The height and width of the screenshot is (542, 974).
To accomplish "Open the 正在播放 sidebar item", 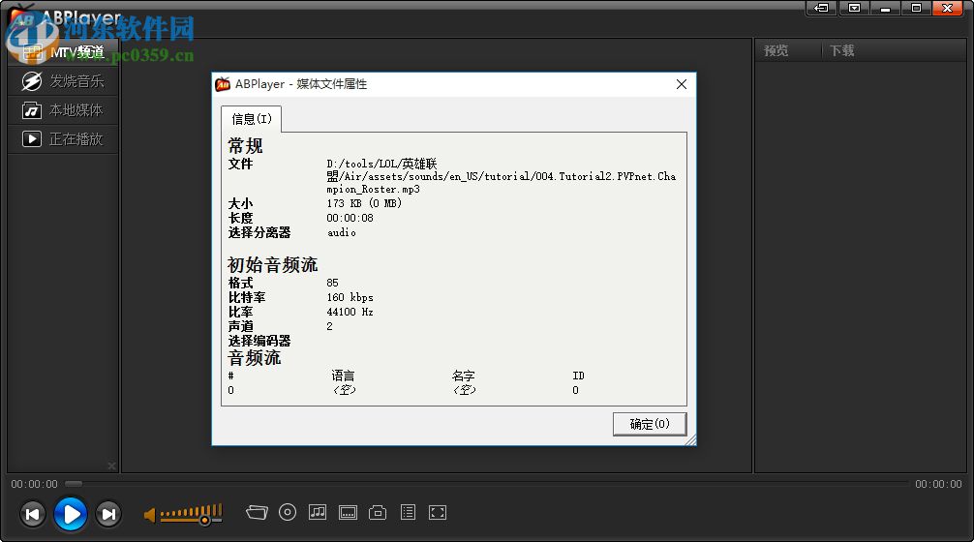I will click(63, 139).
